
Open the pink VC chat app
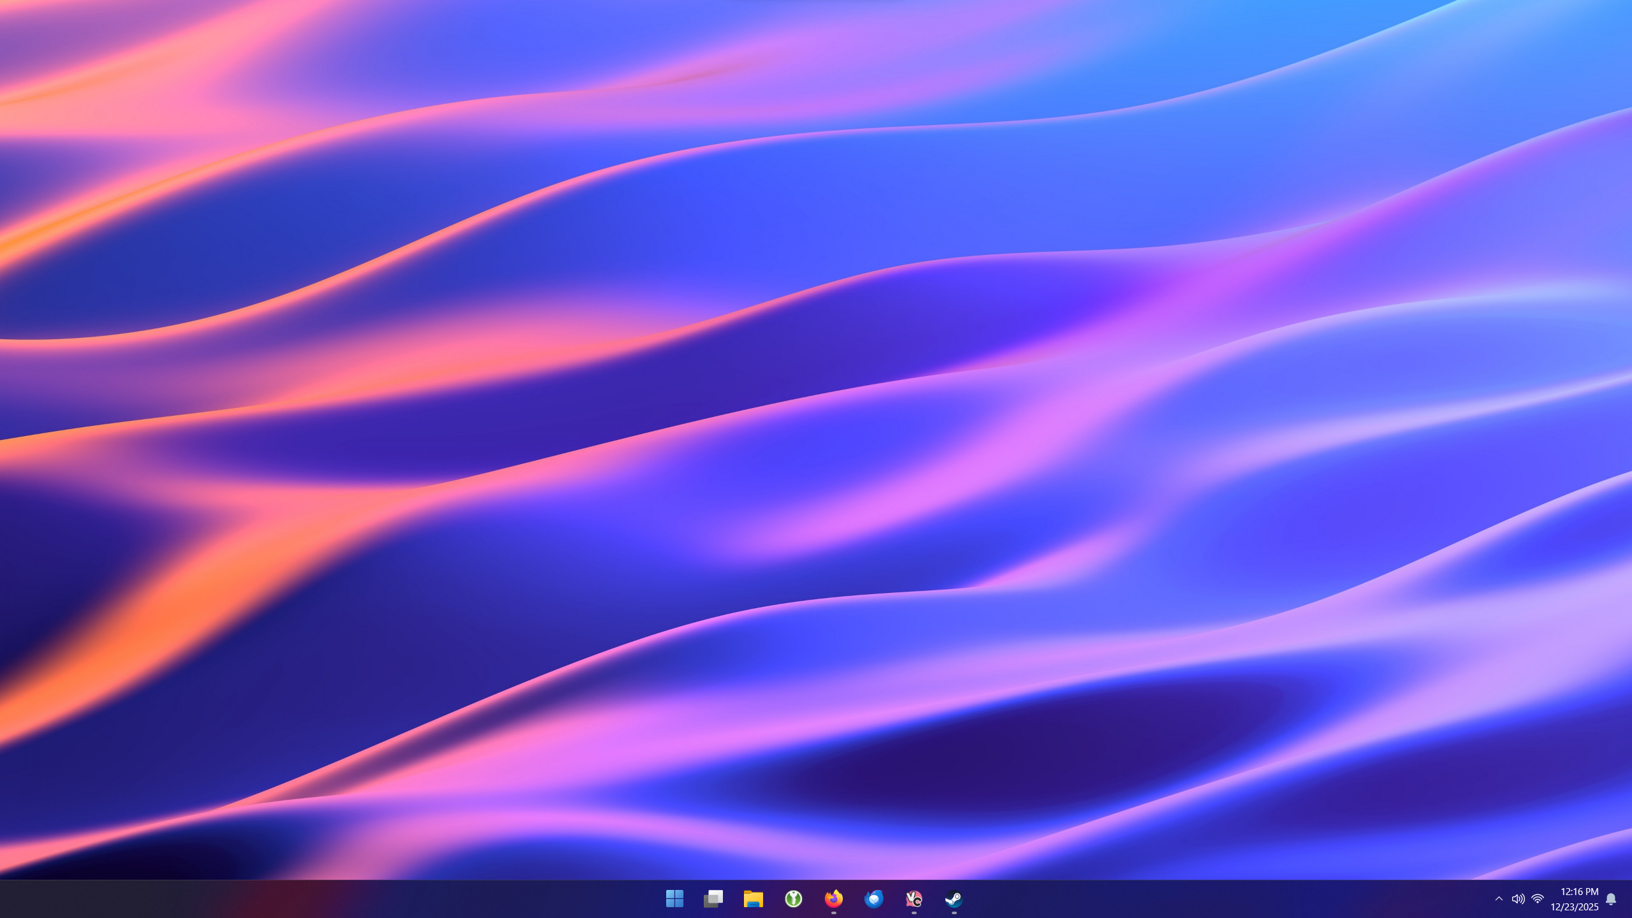point(914,899)
